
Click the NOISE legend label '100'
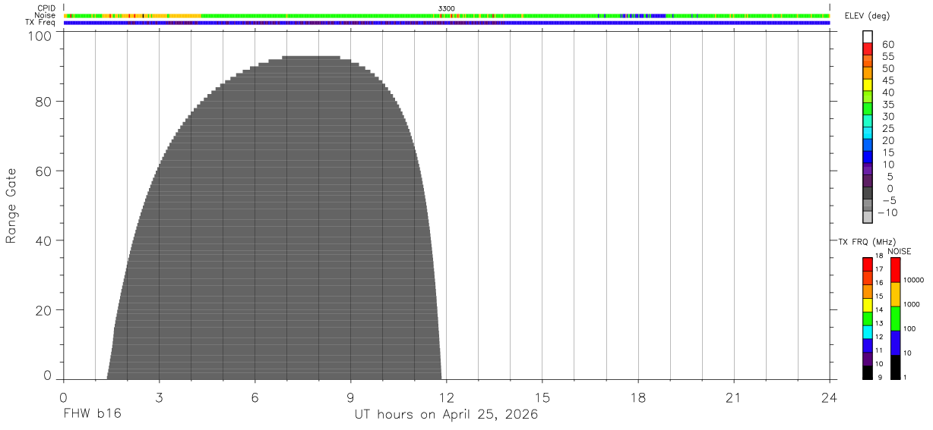pos(909,328)
